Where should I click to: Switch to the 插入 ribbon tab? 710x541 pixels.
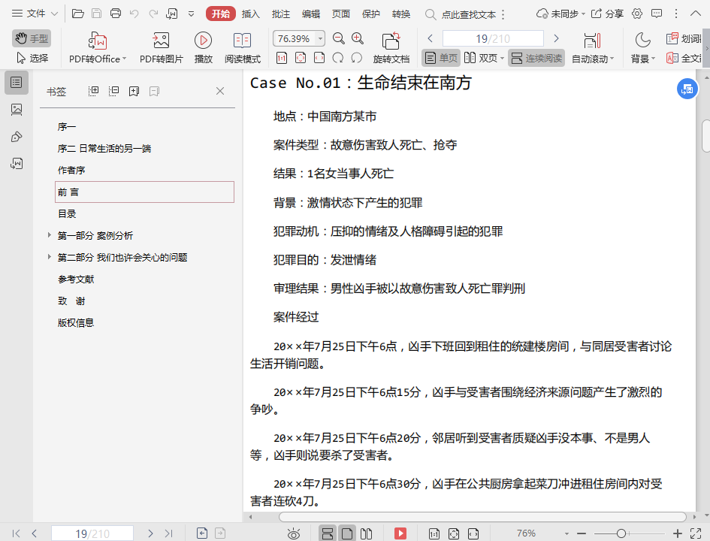251,14
